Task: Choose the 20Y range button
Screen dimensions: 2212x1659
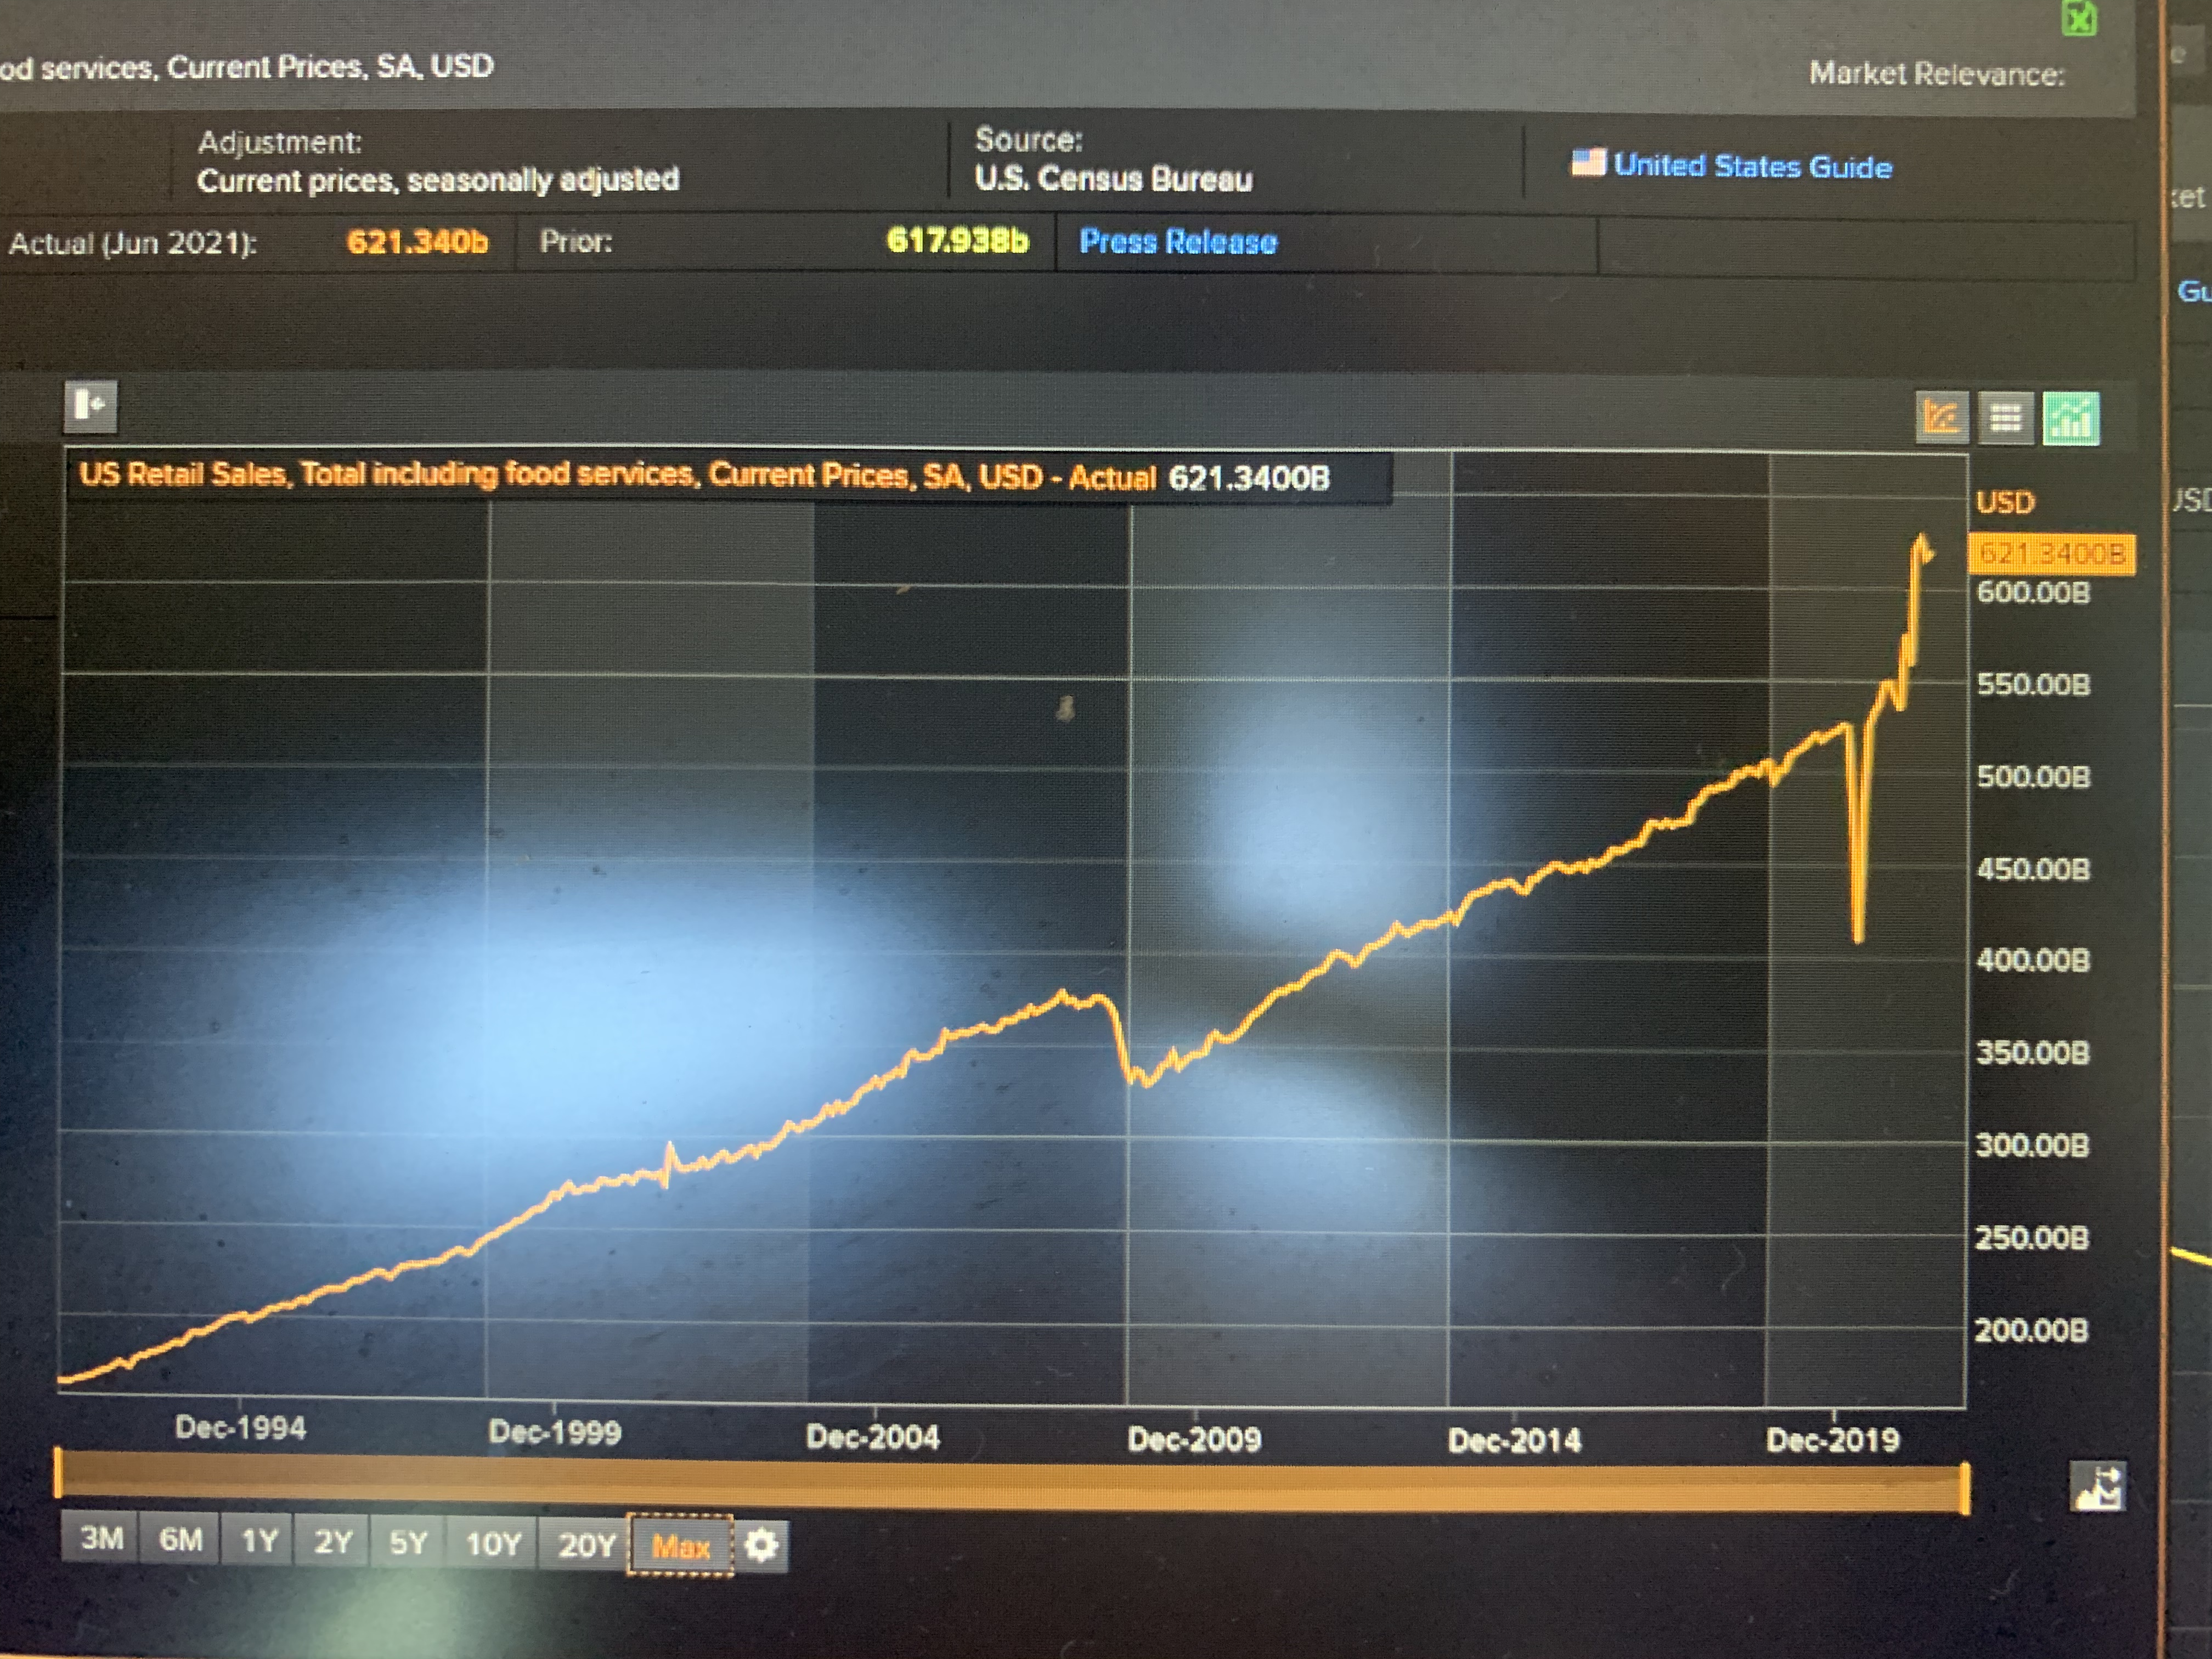Action: (586, 1545)
